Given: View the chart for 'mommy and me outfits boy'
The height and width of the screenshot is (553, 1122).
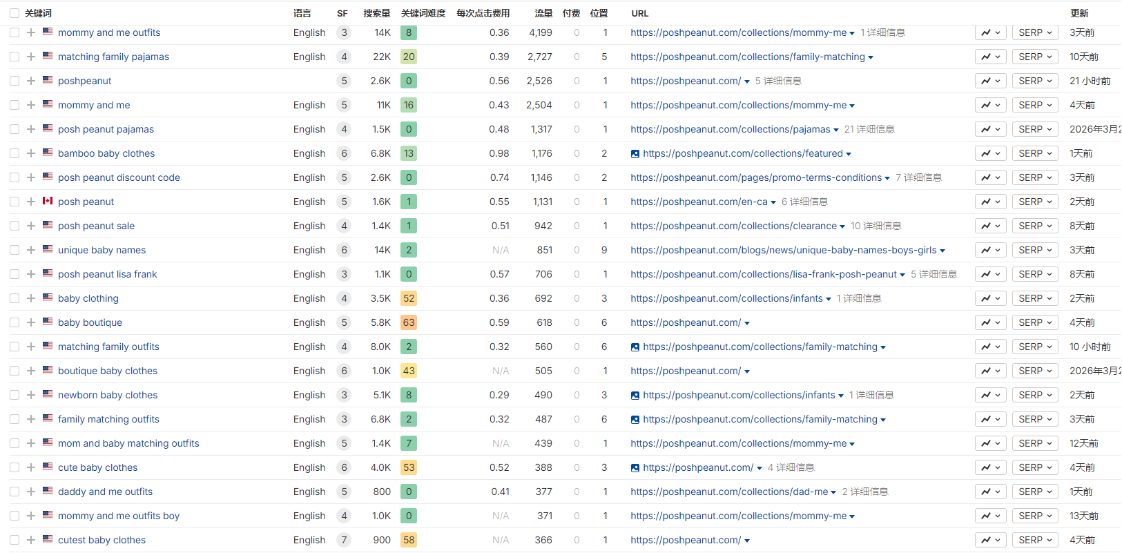Looking at the screenshot, I should click(x=990, y=516).
